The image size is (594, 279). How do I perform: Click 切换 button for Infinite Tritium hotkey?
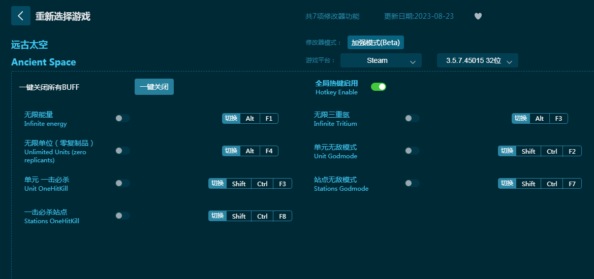click(521, 118)
